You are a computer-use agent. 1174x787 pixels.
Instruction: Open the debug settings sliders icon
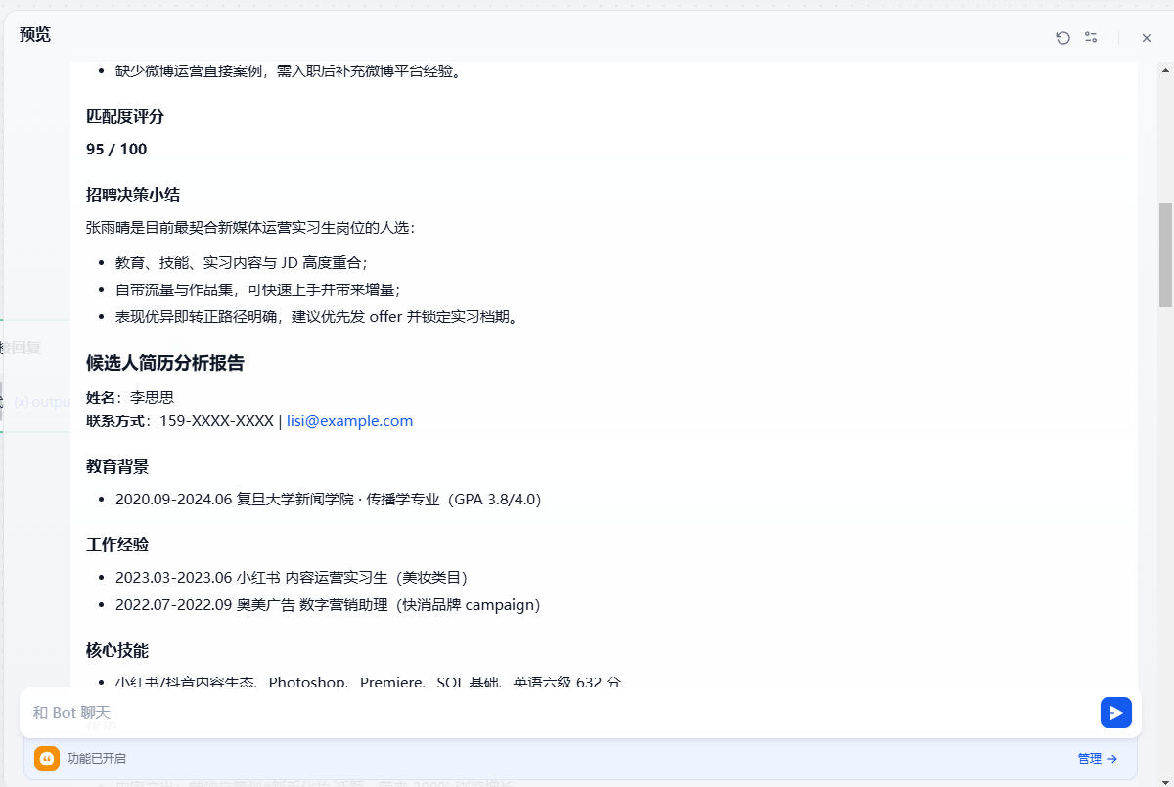point(1091,38)
